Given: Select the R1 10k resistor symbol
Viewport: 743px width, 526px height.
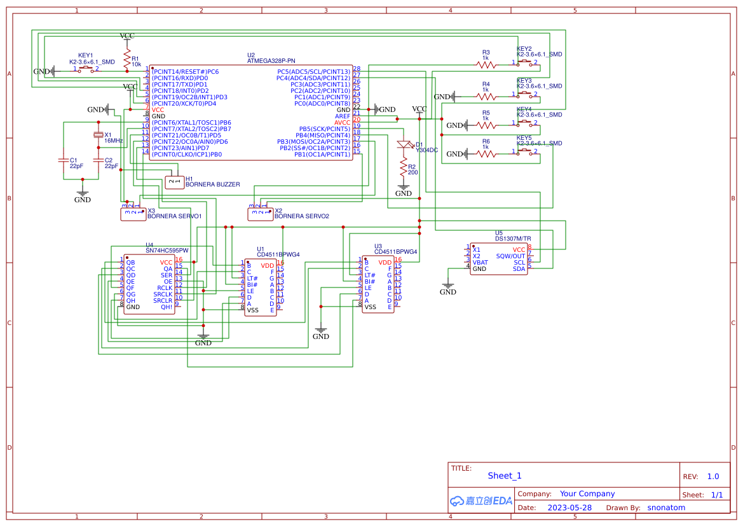Looking at the screenshot, I should point(127,59).
